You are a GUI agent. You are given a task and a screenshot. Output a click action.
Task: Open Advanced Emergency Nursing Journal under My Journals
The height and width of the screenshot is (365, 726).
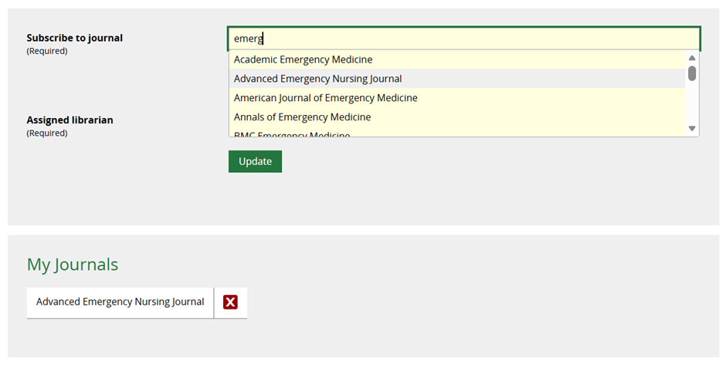pos(120,302)
